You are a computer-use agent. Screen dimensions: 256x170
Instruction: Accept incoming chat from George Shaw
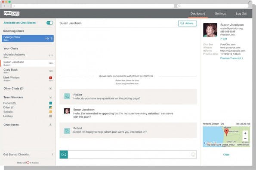tap(28, 39)
